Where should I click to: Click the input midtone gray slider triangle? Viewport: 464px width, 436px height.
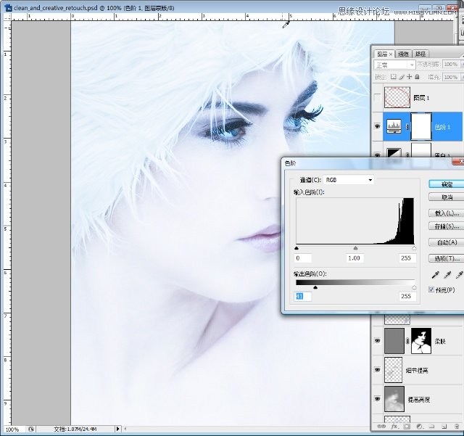355,248
